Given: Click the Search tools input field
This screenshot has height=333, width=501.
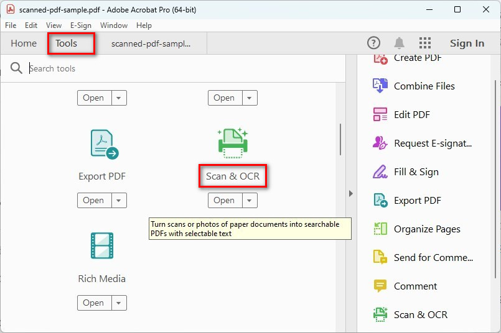Looking at the screenshot, I should [180, 68].
